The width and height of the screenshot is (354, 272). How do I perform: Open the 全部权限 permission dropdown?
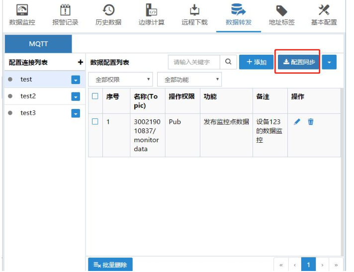[x=120, y=80]
